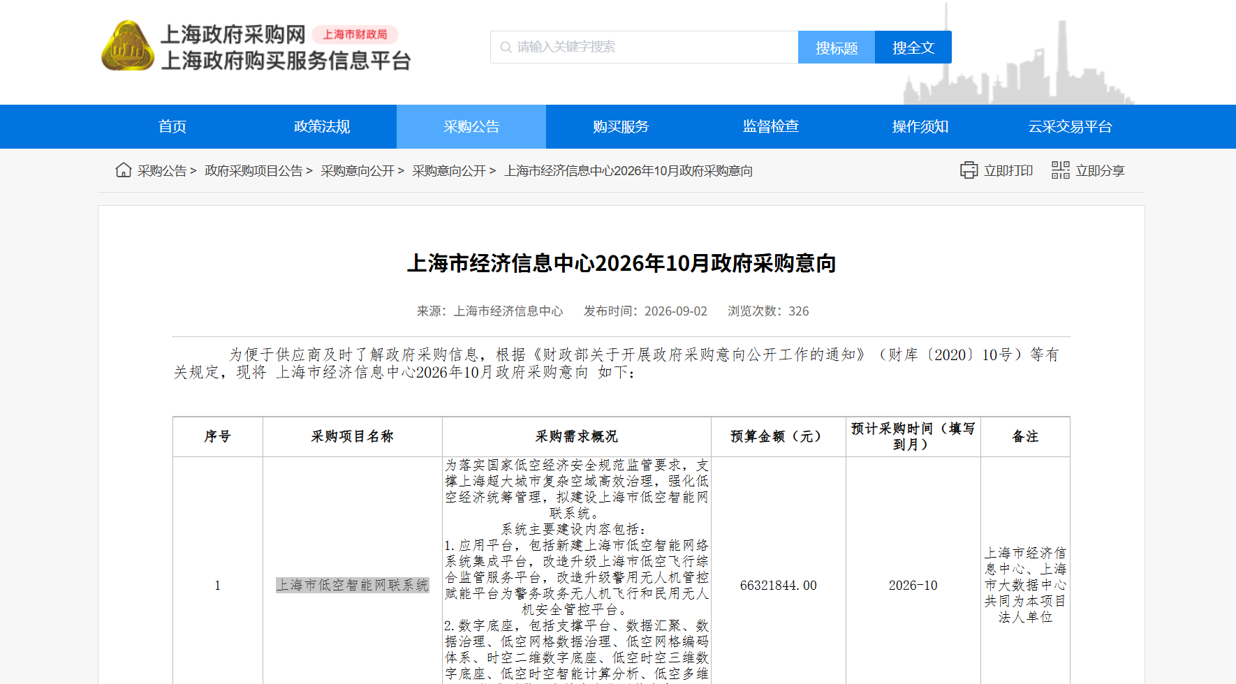Viewport: 1236px width, 684px height.
Task: Click the budget amount 66321844.00
Action: tap(779, 586)
